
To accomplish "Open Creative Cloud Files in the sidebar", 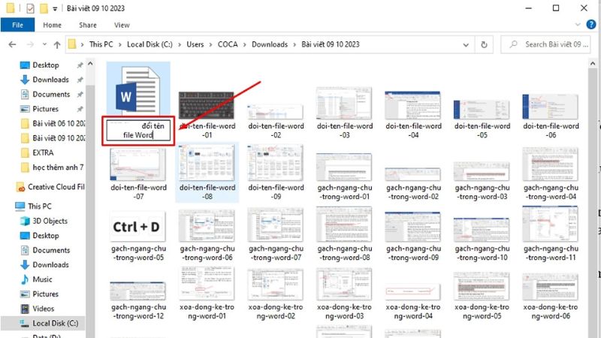I will [56, 186].
